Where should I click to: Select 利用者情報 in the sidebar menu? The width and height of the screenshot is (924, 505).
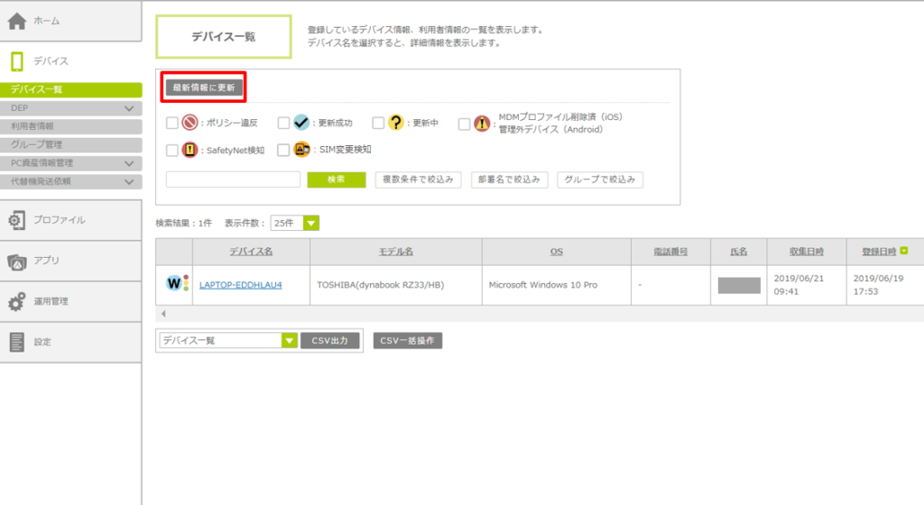tap(32, 126)
